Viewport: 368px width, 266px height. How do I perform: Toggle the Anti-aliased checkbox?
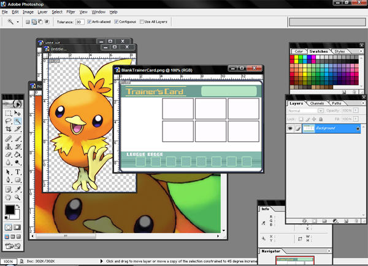click(89, 22)
